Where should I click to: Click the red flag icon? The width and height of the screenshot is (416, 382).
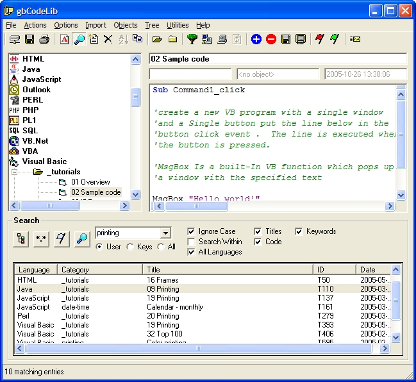tap(320, 40)
